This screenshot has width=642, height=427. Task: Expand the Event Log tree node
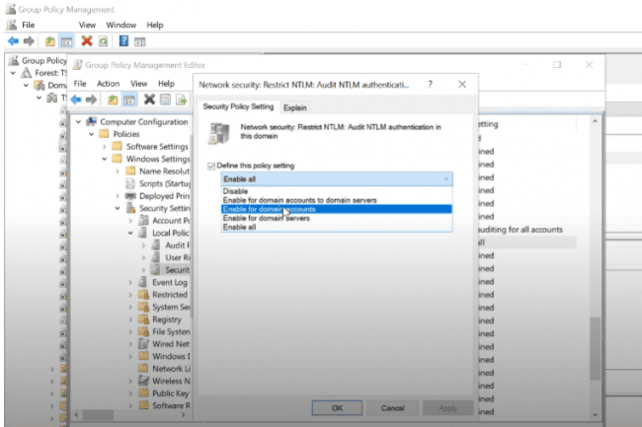pos(130,282)
